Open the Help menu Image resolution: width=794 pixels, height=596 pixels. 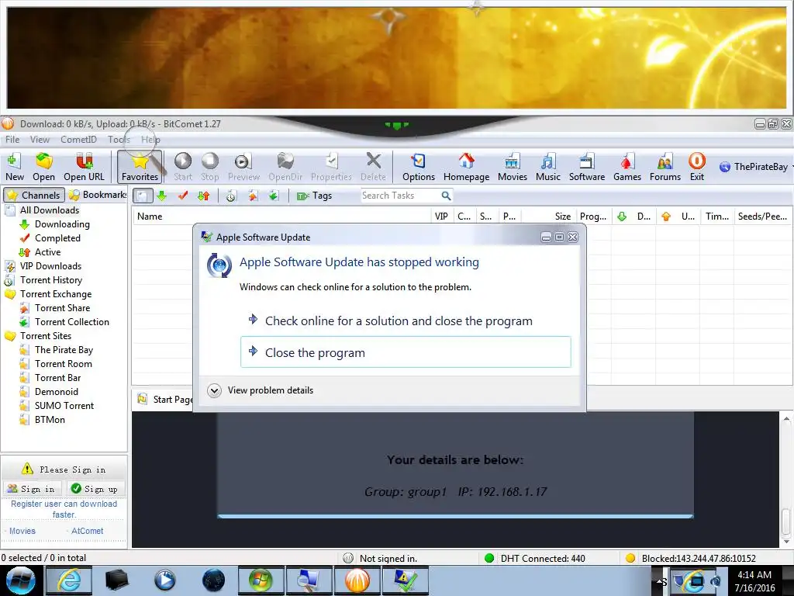(x=150, y=140)
